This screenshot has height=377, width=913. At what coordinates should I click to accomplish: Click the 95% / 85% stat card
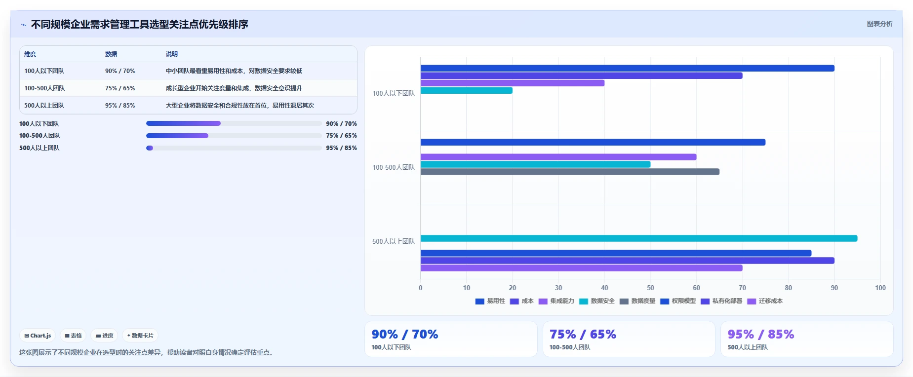[807, 339]
